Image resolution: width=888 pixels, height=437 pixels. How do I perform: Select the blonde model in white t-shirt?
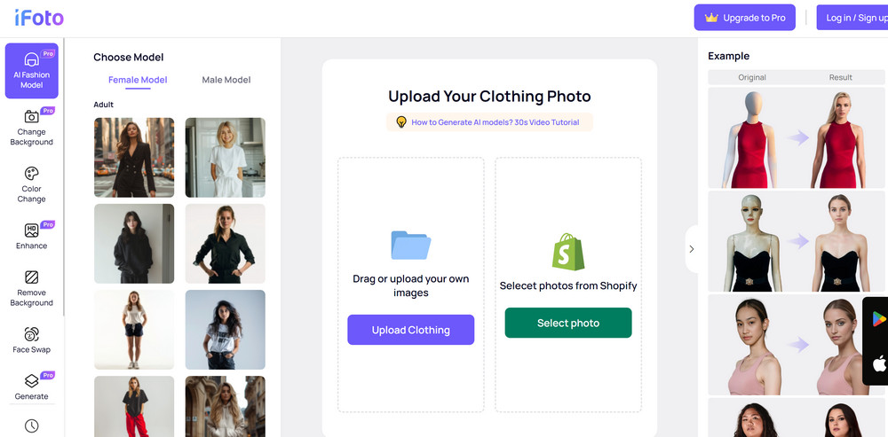coord(226,157)
